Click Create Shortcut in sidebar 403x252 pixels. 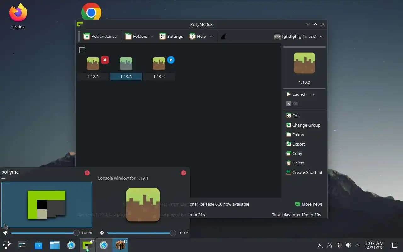click(x=304, y=172)
